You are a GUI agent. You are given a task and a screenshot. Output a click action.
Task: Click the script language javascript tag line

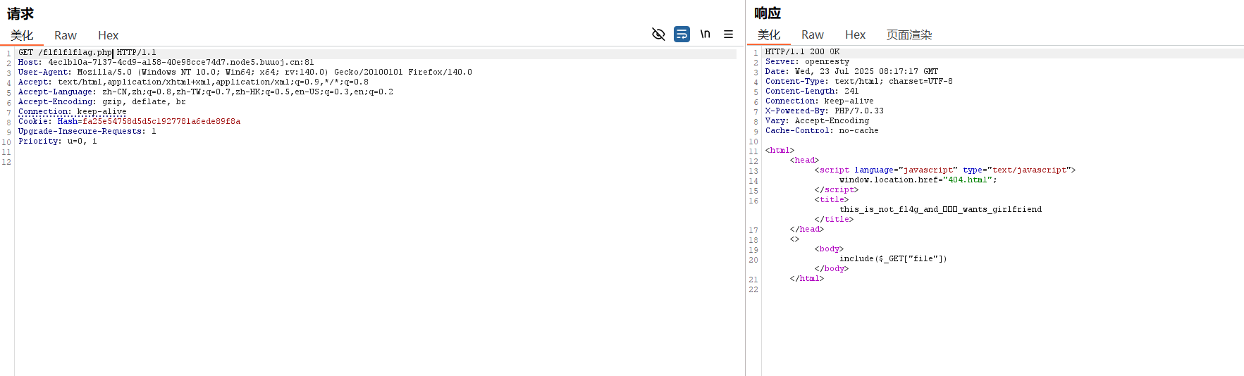tap(945, 170)
